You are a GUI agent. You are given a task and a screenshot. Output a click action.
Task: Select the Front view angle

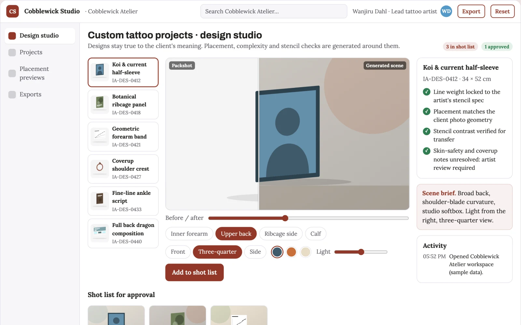[x=178, y=252]
